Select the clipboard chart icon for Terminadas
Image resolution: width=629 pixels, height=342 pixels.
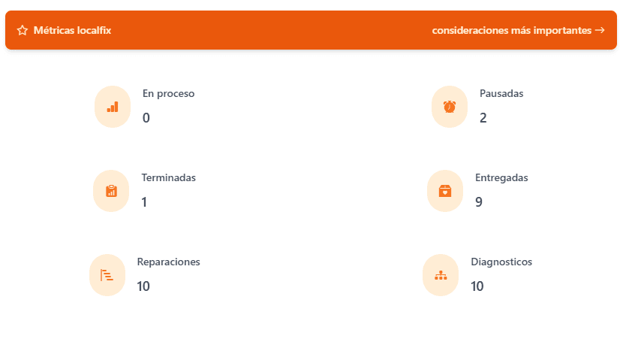[x=111, y=191]
